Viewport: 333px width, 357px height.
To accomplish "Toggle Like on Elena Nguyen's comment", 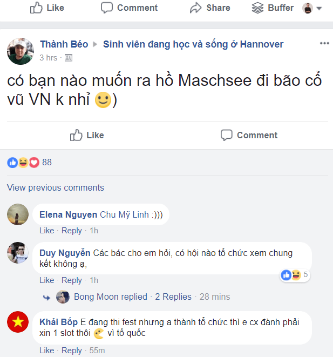I will [x=47, y=231].
